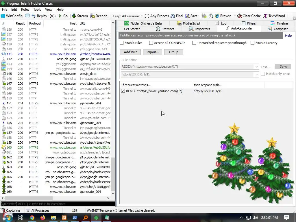Switch to the Statistics tab
The height and width of the screenshot is (222, 296).
coord(165,29)
